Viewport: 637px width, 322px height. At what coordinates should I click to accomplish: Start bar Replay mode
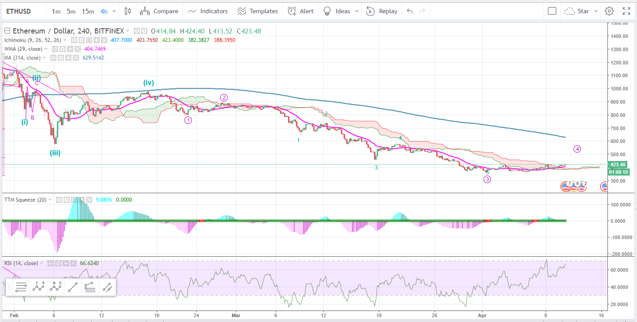pos(382,11)
